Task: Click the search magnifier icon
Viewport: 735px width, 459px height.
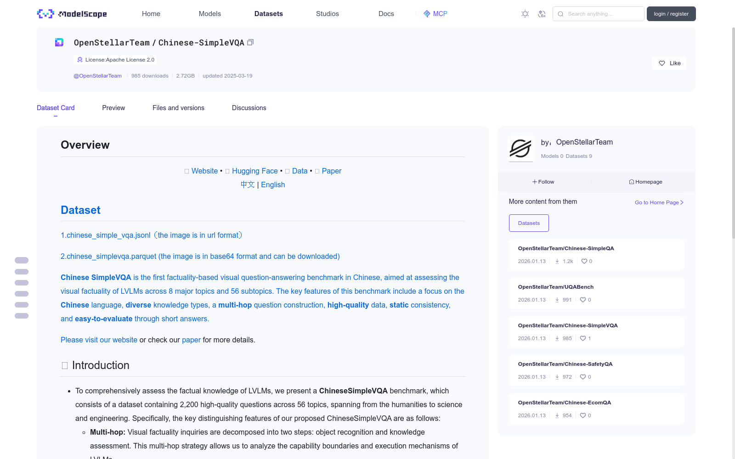Action: pyautogui.click(x=560, y=14)
